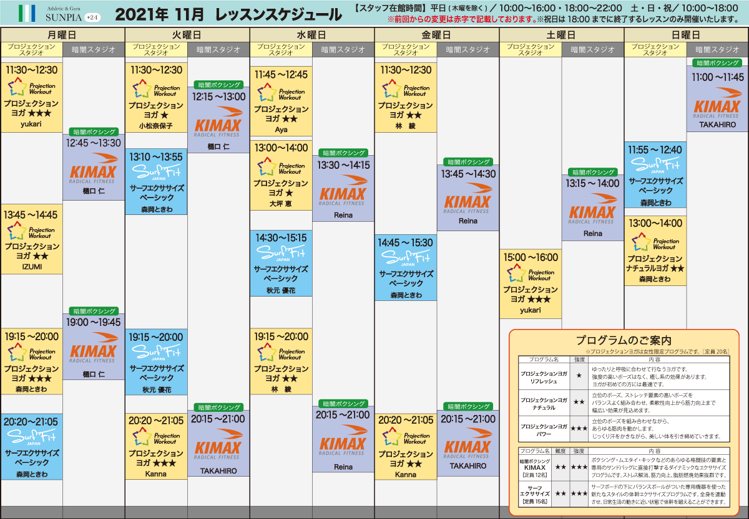Click KIMAX logo in Sunday 11:00 class
749x519 pixels.
point(717,108)
